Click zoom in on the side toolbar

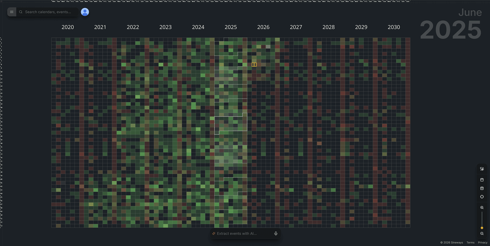(482, 207)
